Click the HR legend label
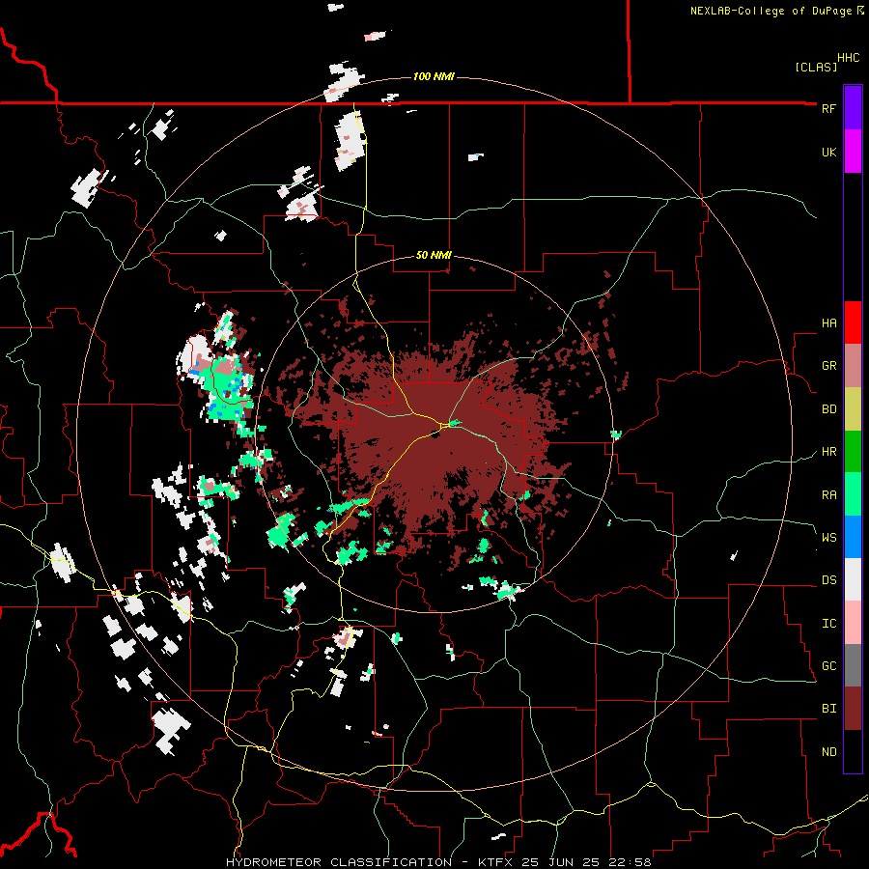The height and width of the screenshot is (869, 869). point(828,452)
